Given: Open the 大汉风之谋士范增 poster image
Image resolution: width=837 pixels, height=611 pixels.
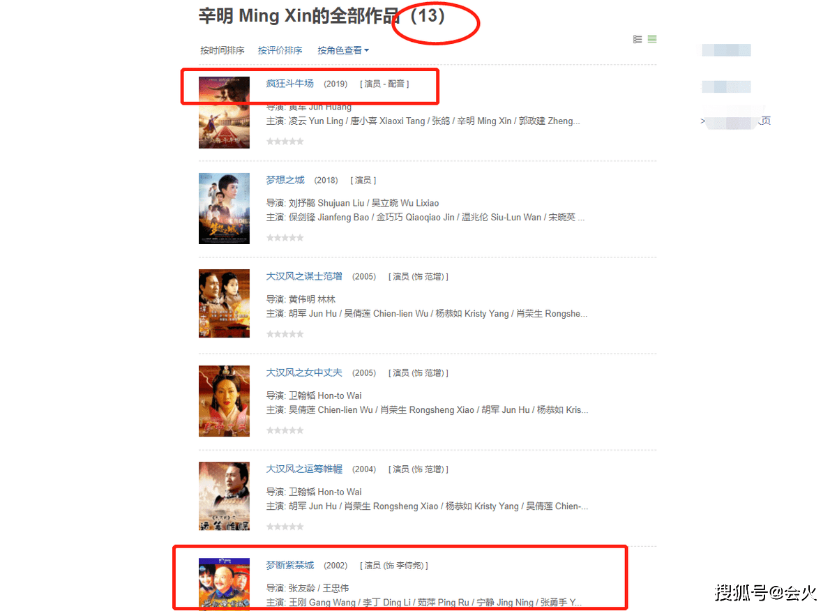Looking at the screenshot, I should [224, 303].
